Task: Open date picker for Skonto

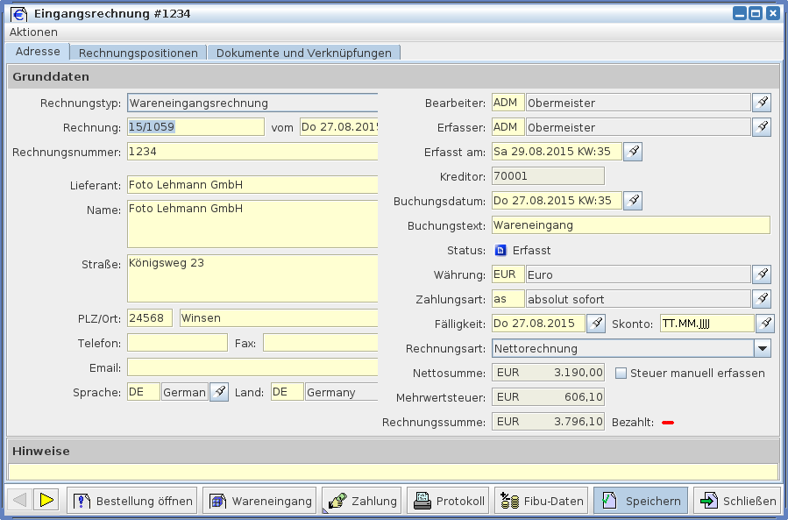Action: [765, 324]
